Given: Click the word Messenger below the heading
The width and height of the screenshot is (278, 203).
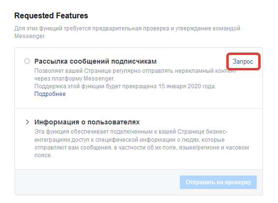Looking at the screenshot, I should 29,36.
